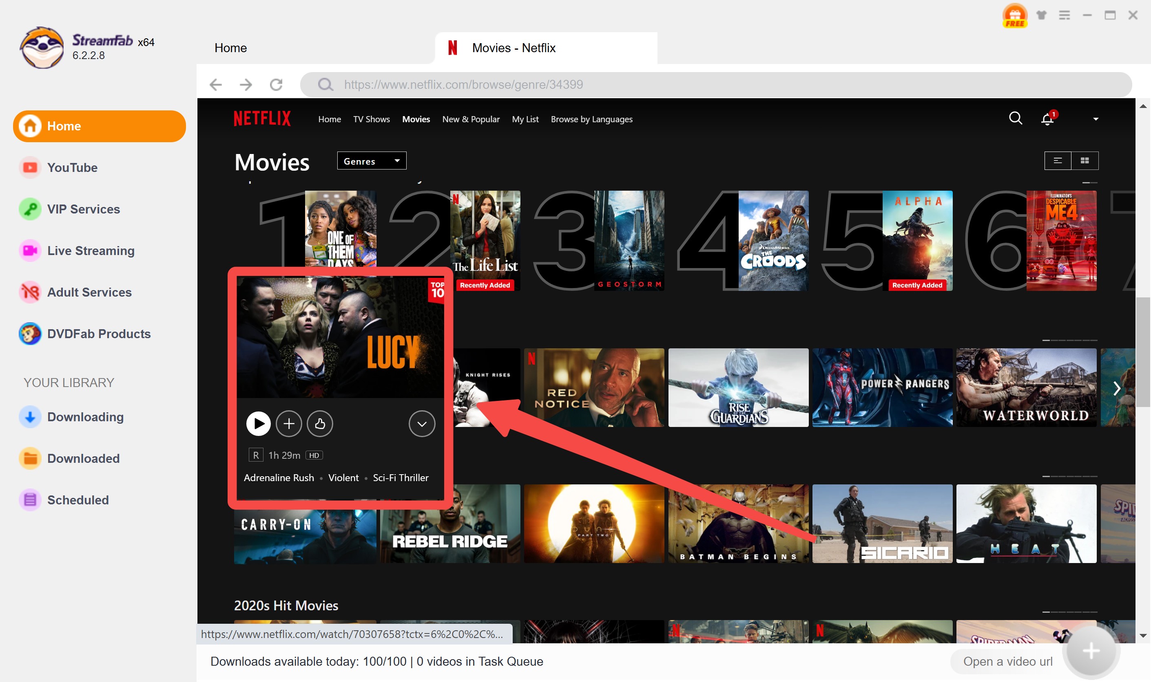Click scrollbar down arrow
This screenshot has width=1151, height=682.
tap(1143, 636)
